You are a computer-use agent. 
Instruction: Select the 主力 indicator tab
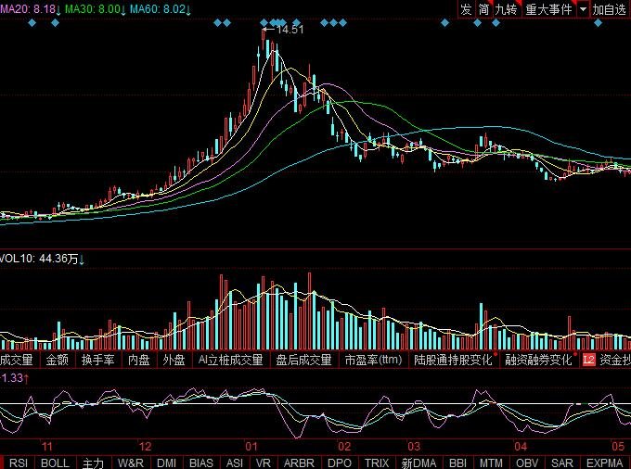[x=94, y=463]
